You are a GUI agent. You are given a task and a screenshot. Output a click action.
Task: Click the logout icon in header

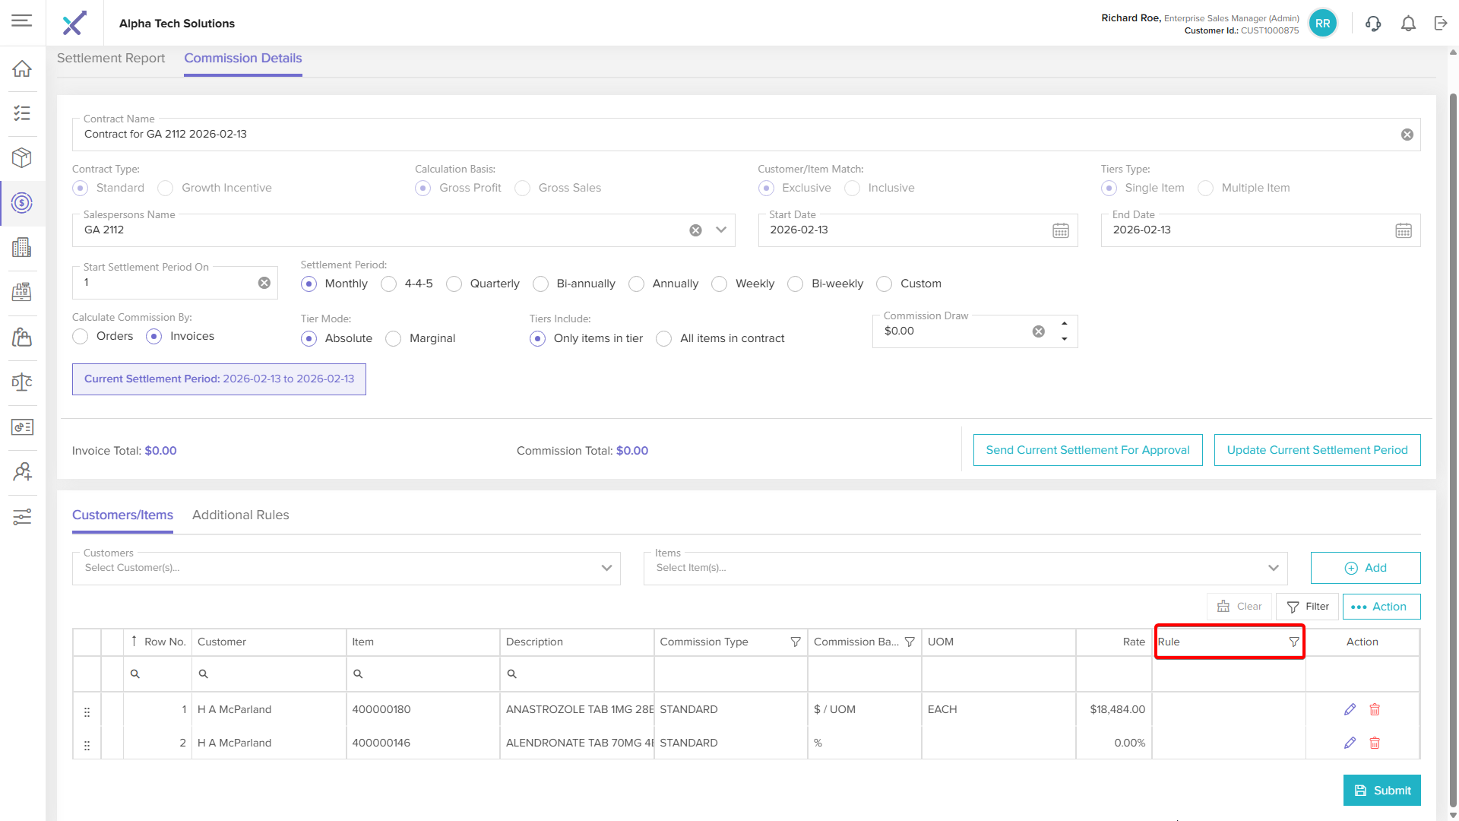pyautogui.click(x=1441, y=24)
